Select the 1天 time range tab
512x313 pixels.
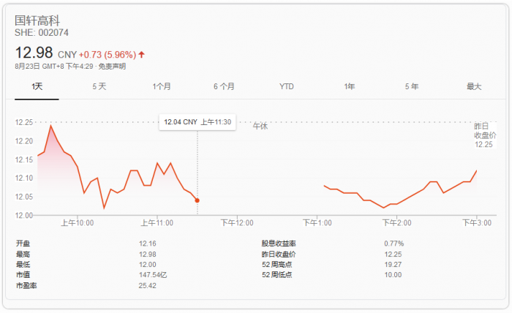38,86
